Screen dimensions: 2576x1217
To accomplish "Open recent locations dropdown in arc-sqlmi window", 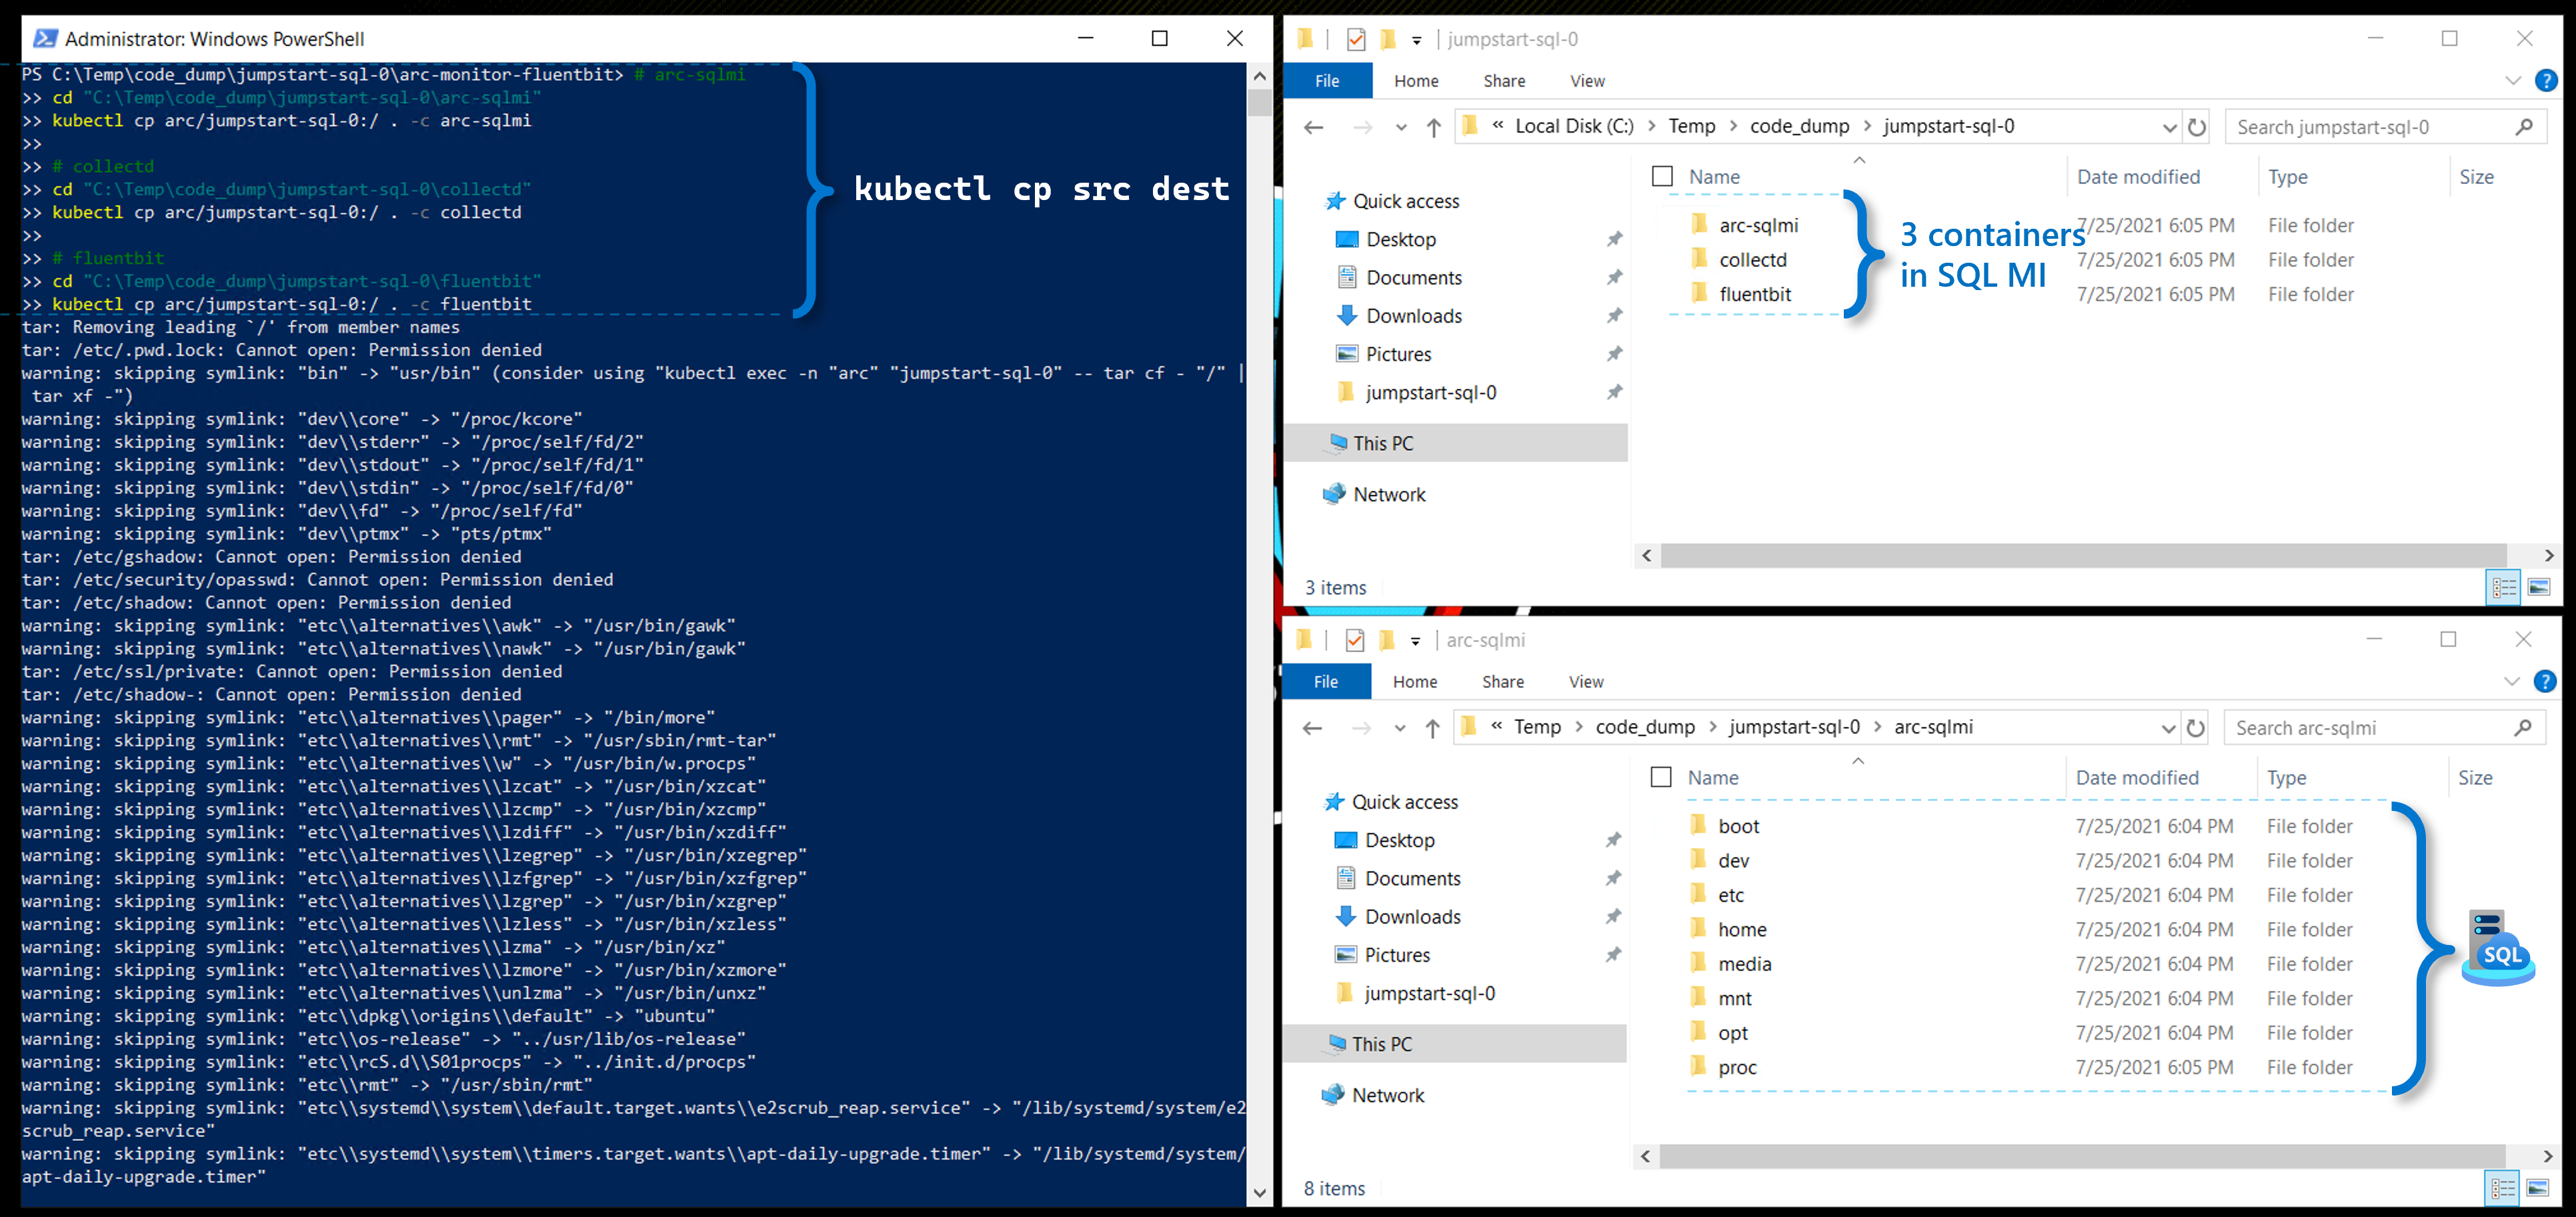I will (x=1400, y=728).
